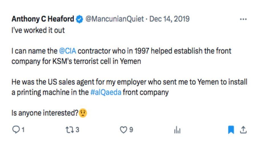This screenshot has width=258, height=155.
Task: Open Anthony C Heaford's profile name
Action: (43, 19)
